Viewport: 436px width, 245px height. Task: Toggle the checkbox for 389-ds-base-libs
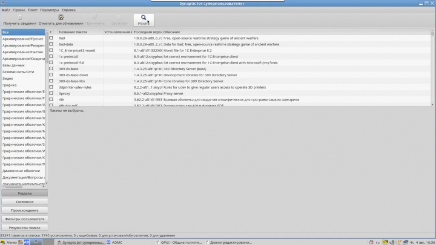tap(51, 81)
